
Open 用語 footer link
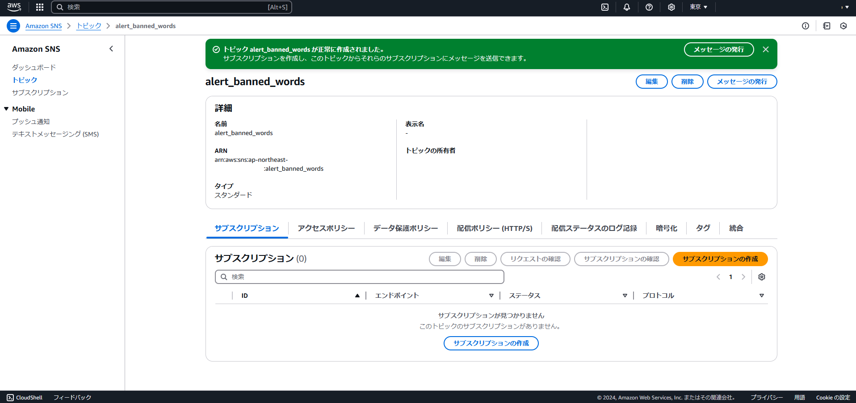[800, 397]
